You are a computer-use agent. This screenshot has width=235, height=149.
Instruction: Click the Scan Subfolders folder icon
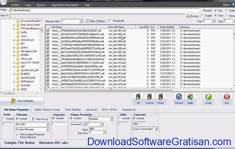click(13, 101)
